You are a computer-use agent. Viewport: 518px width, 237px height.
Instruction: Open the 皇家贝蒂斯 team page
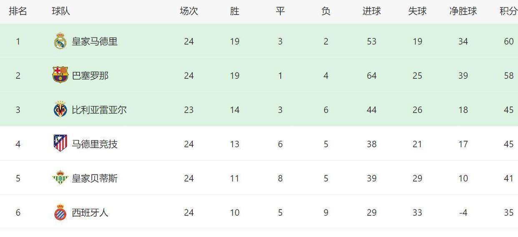tap(95, 178)
